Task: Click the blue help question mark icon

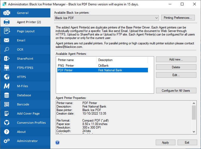Action: coord(57,143)
